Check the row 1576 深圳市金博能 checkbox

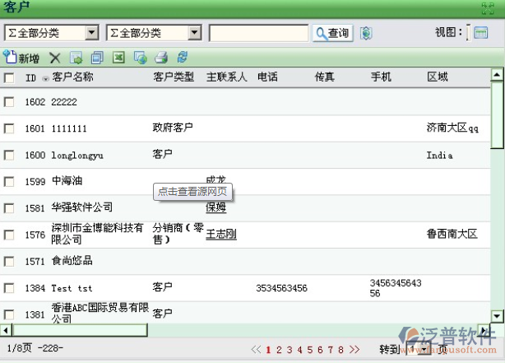[x=9, y=235]
